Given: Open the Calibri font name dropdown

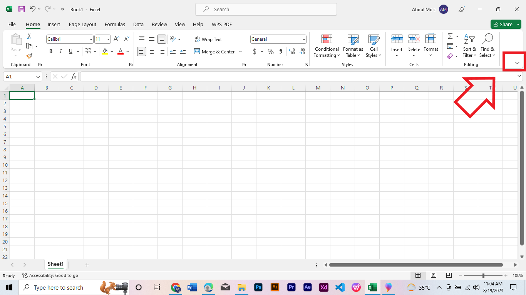Looking at the screenshot, I should click(91, 39).
